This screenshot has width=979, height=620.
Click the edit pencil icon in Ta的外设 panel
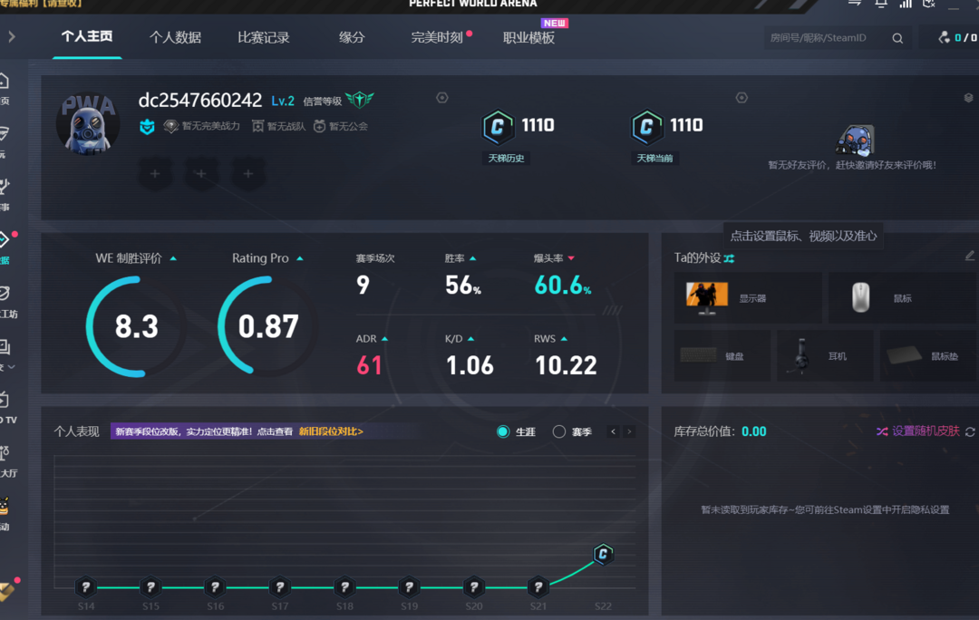click(x=970, y=257)
